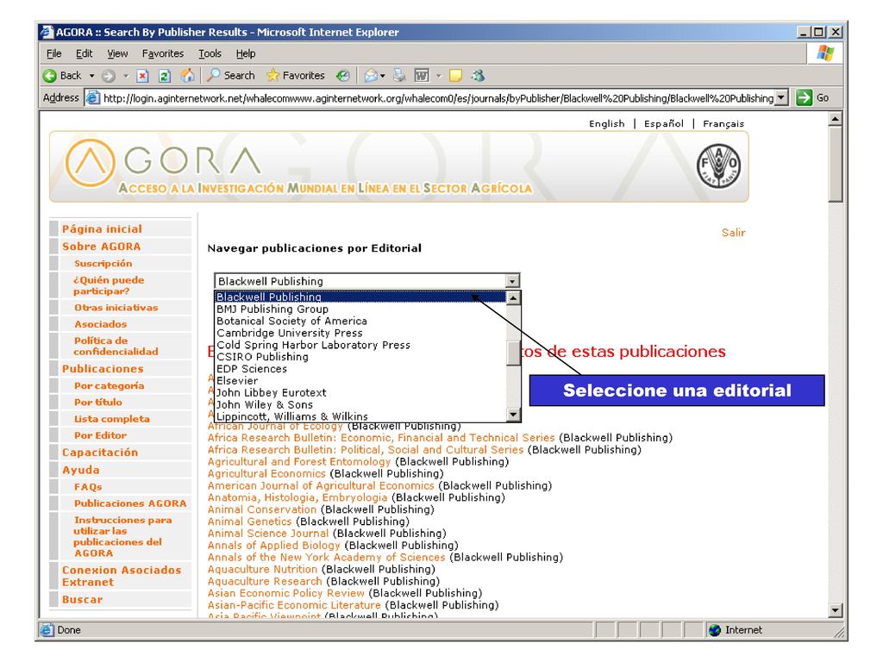Click the FAO logo in the banner
The image size is (883, 662).
[718, 166]
